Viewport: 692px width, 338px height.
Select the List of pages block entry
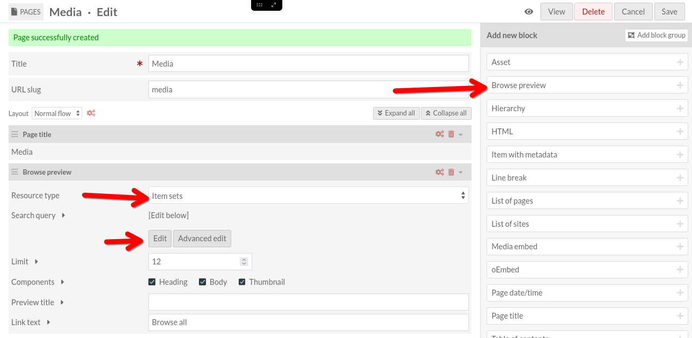tap(587, 201)
